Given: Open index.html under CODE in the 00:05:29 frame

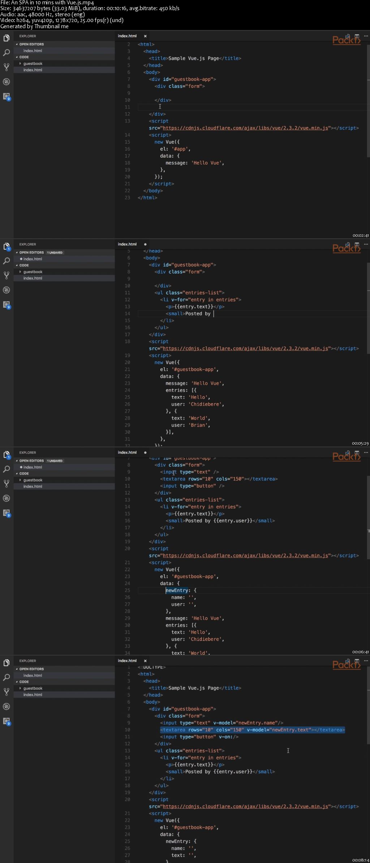Looking at the screenshot, I should pyautogui.click(x=64, y=278).
